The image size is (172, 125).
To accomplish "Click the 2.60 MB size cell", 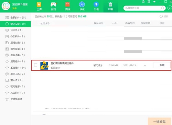I will pyautogui.click(x=114, y=65).
